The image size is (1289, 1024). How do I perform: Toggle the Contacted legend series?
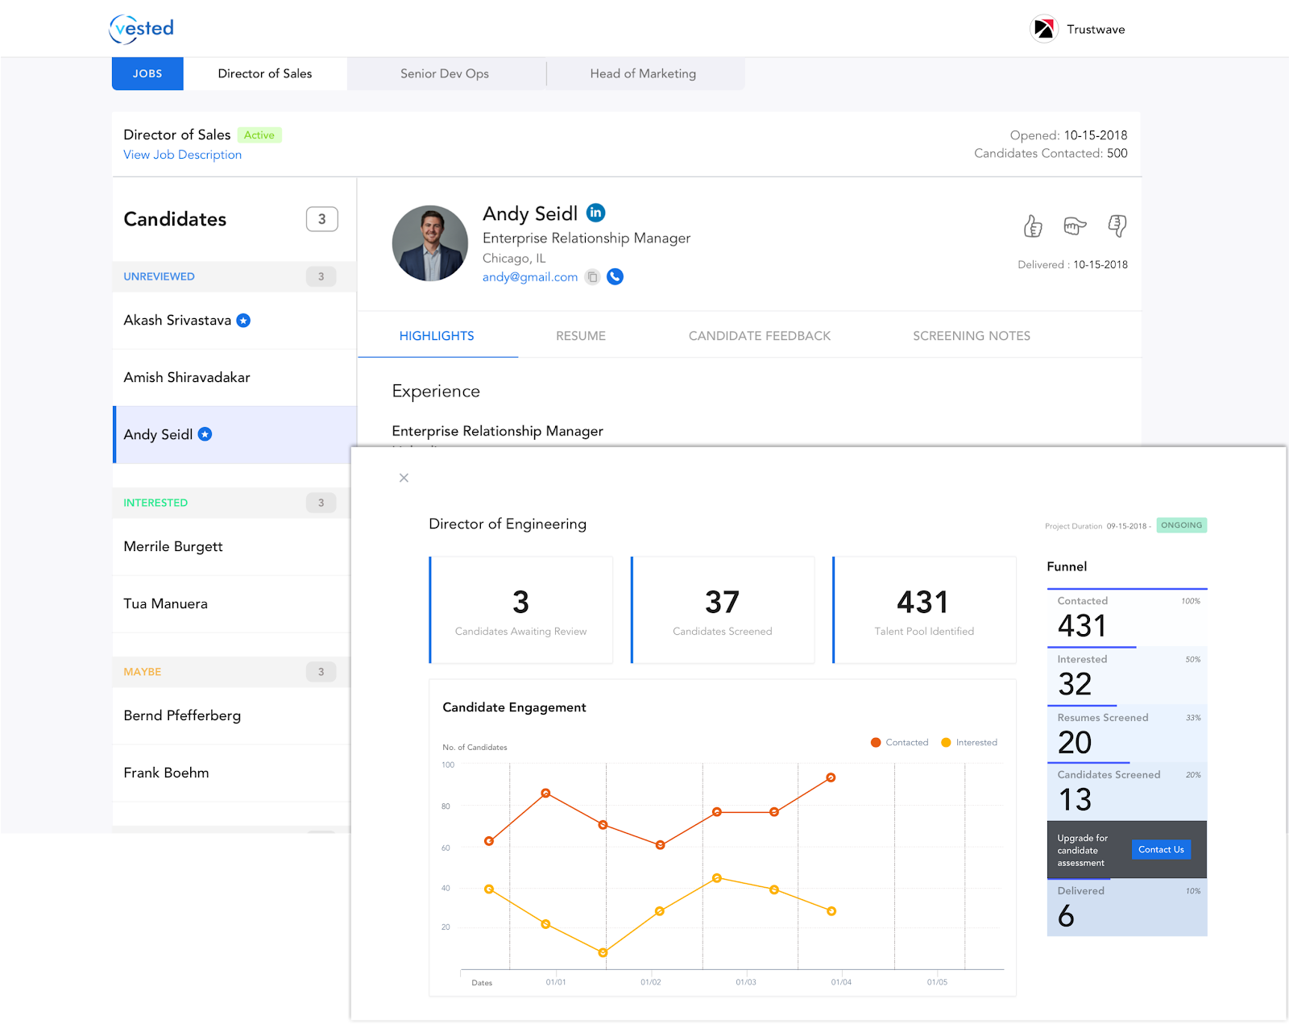pos(899,743)
